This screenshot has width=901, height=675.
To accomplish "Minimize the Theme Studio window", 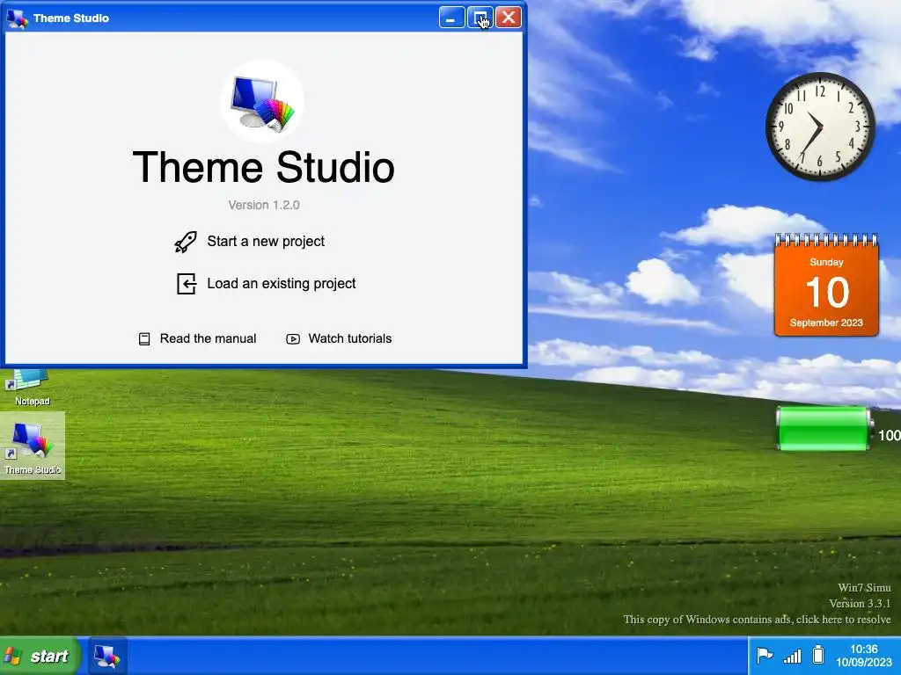I will [x=451, y=18].
